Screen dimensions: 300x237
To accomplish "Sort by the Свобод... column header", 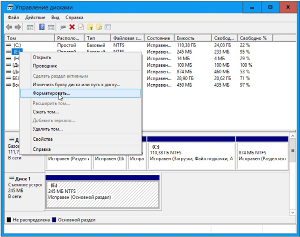I will coord(224,38).
